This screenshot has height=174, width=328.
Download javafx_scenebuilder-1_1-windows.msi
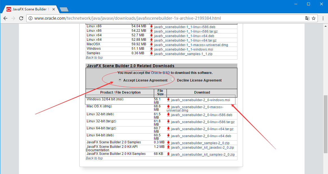point(183,49)
